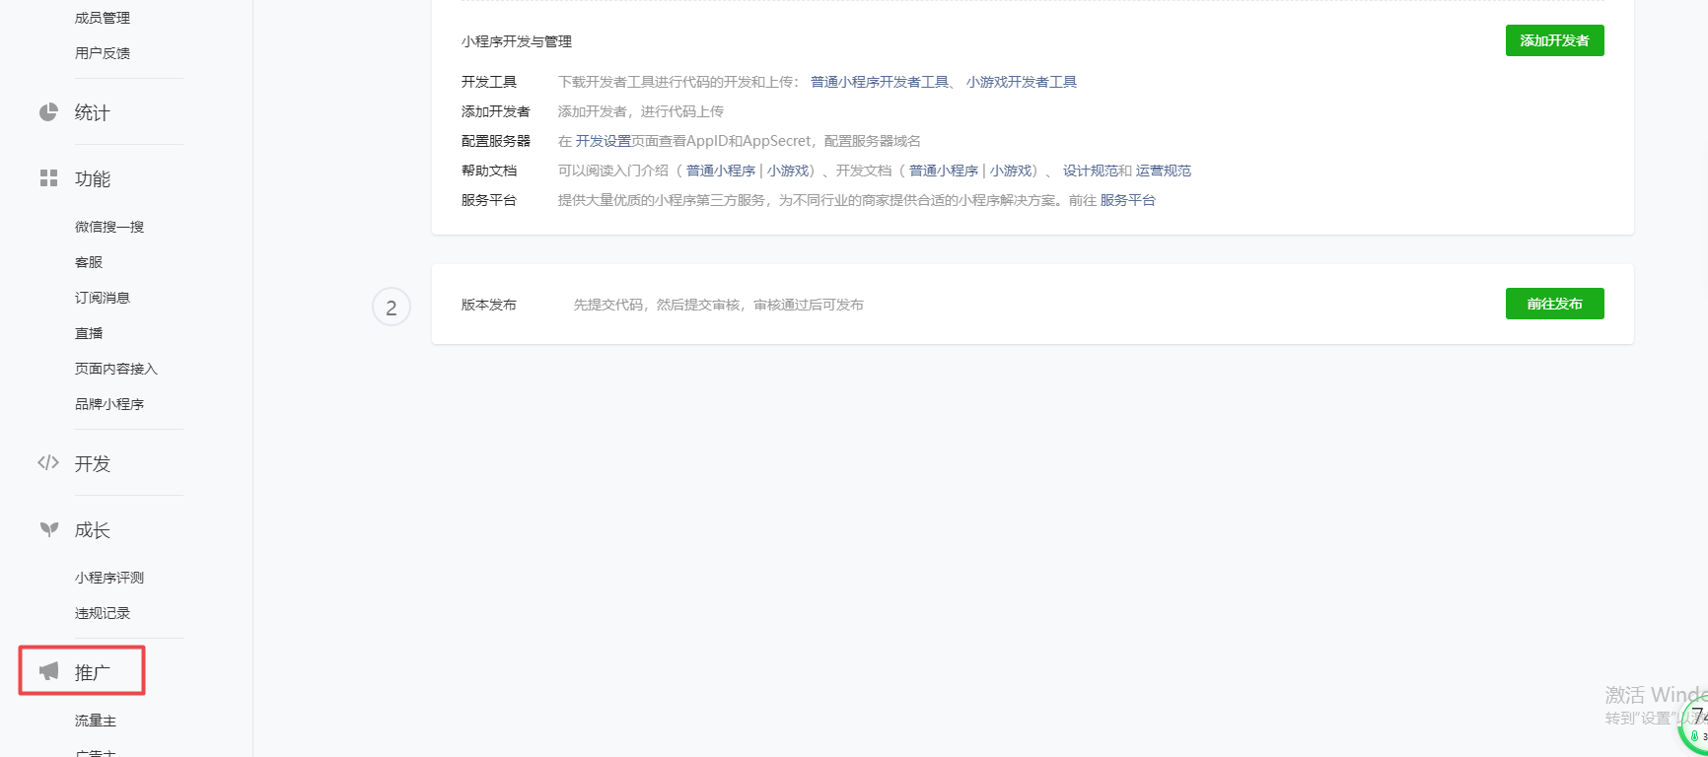
Task: Open 小游戏开发者工具 download link
Action: [1022, 82]
